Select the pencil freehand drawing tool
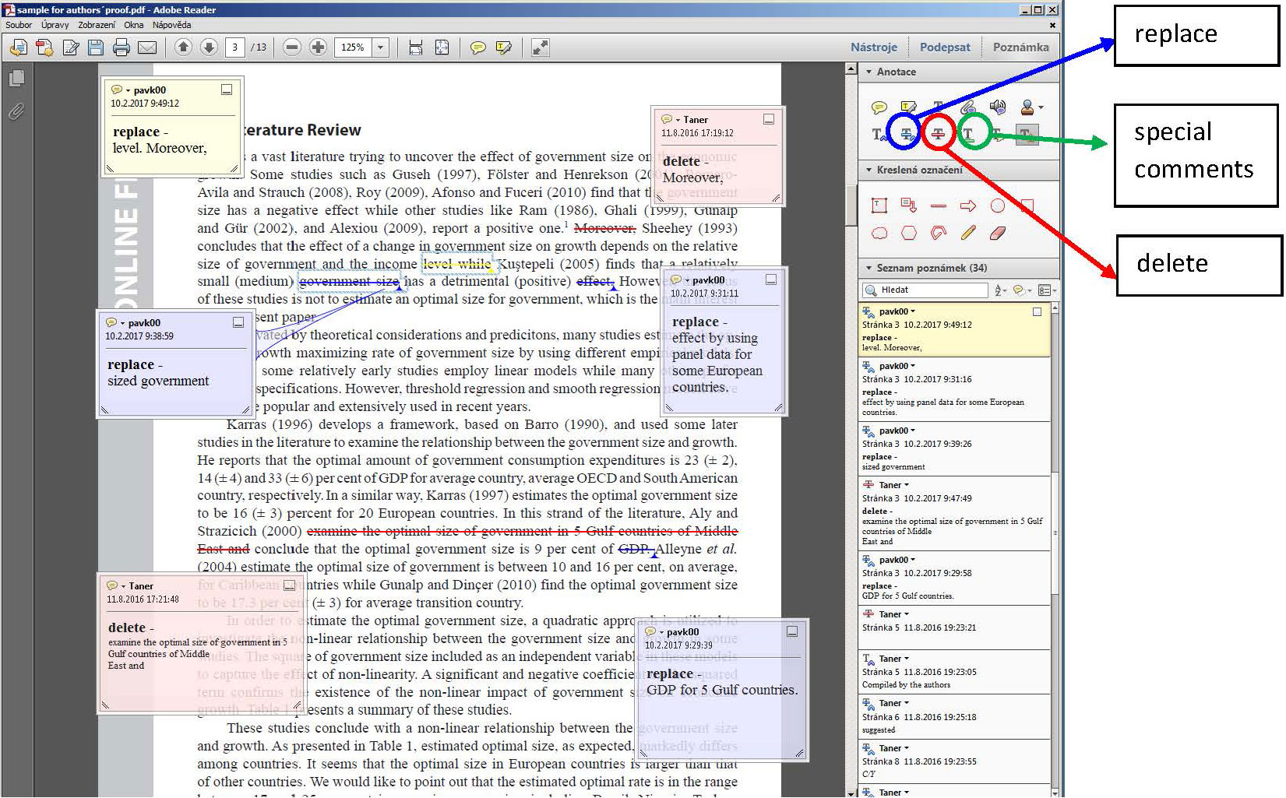Screen dimensions: 1286x798 (x=968, y=233)
